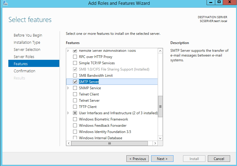Image resolution: width=237 pixels, height=166 pixels.
Task: Click the horizontal scrollbar thumb below features
Action: (x=109, y=143)
